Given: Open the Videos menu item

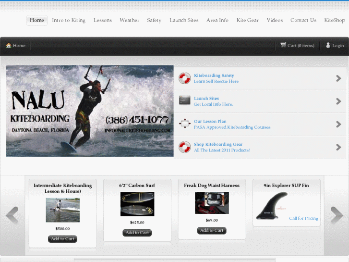Looking at the screenshot, I should 275,20.
